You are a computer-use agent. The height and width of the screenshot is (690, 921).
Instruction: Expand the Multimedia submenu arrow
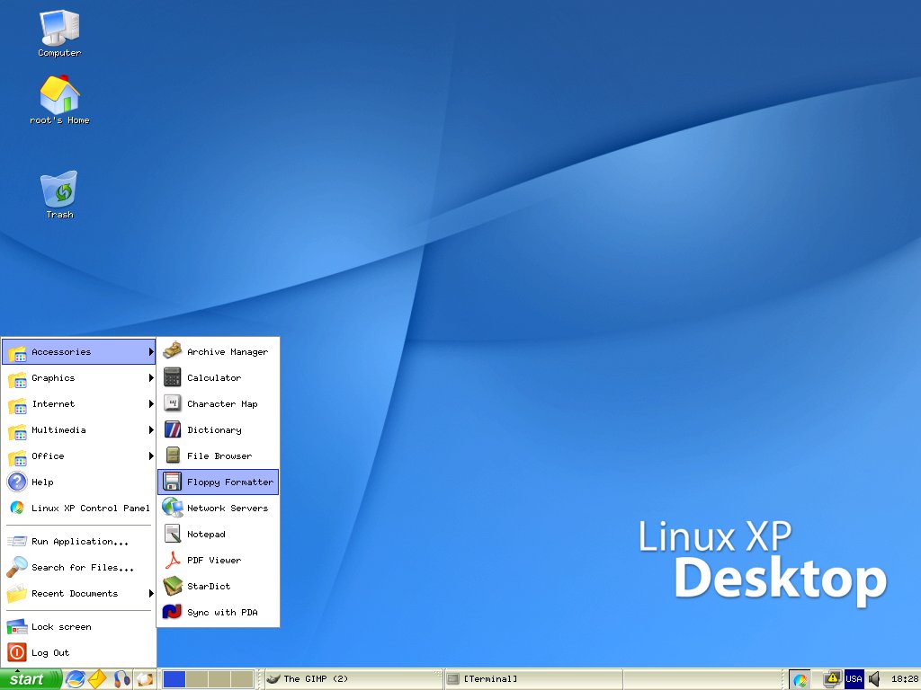point(151,430)
